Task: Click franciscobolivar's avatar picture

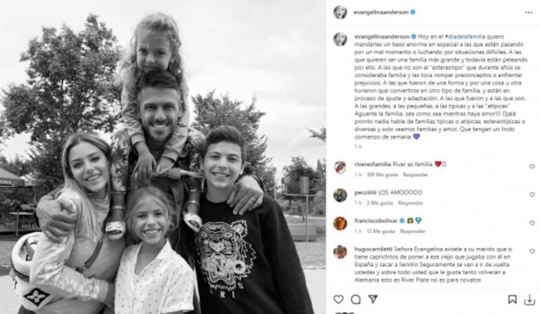Action: click(x=340, y=223)
